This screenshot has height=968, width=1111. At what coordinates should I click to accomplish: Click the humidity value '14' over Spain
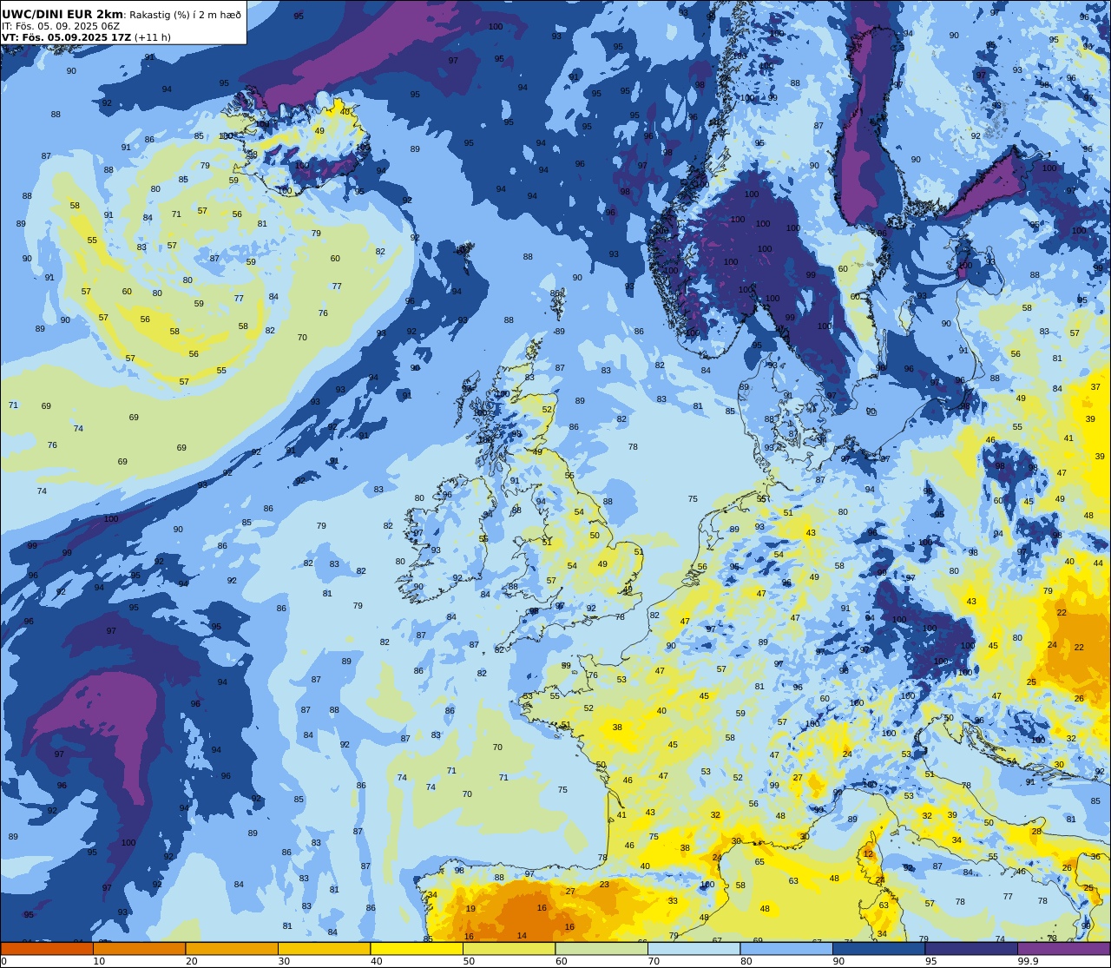[x=522, y=935]
